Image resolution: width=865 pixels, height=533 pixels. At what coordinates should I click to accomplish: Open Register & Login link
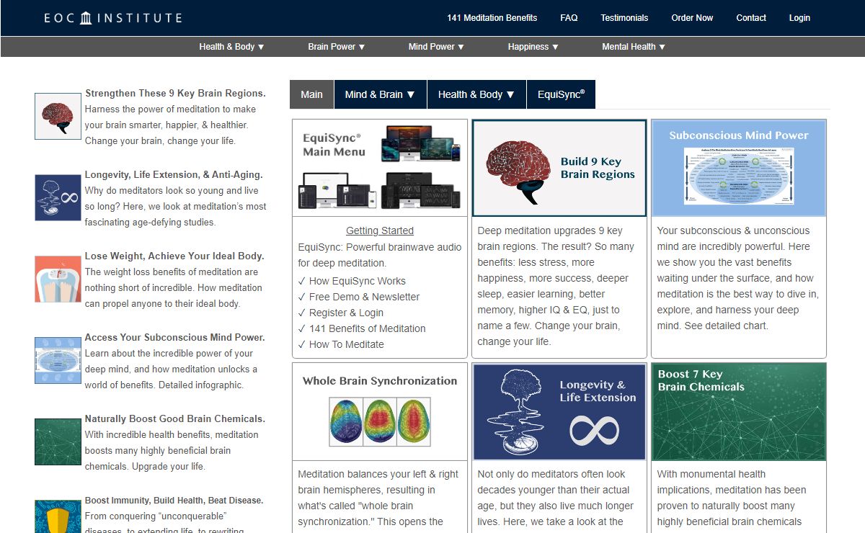click(346, 313)
